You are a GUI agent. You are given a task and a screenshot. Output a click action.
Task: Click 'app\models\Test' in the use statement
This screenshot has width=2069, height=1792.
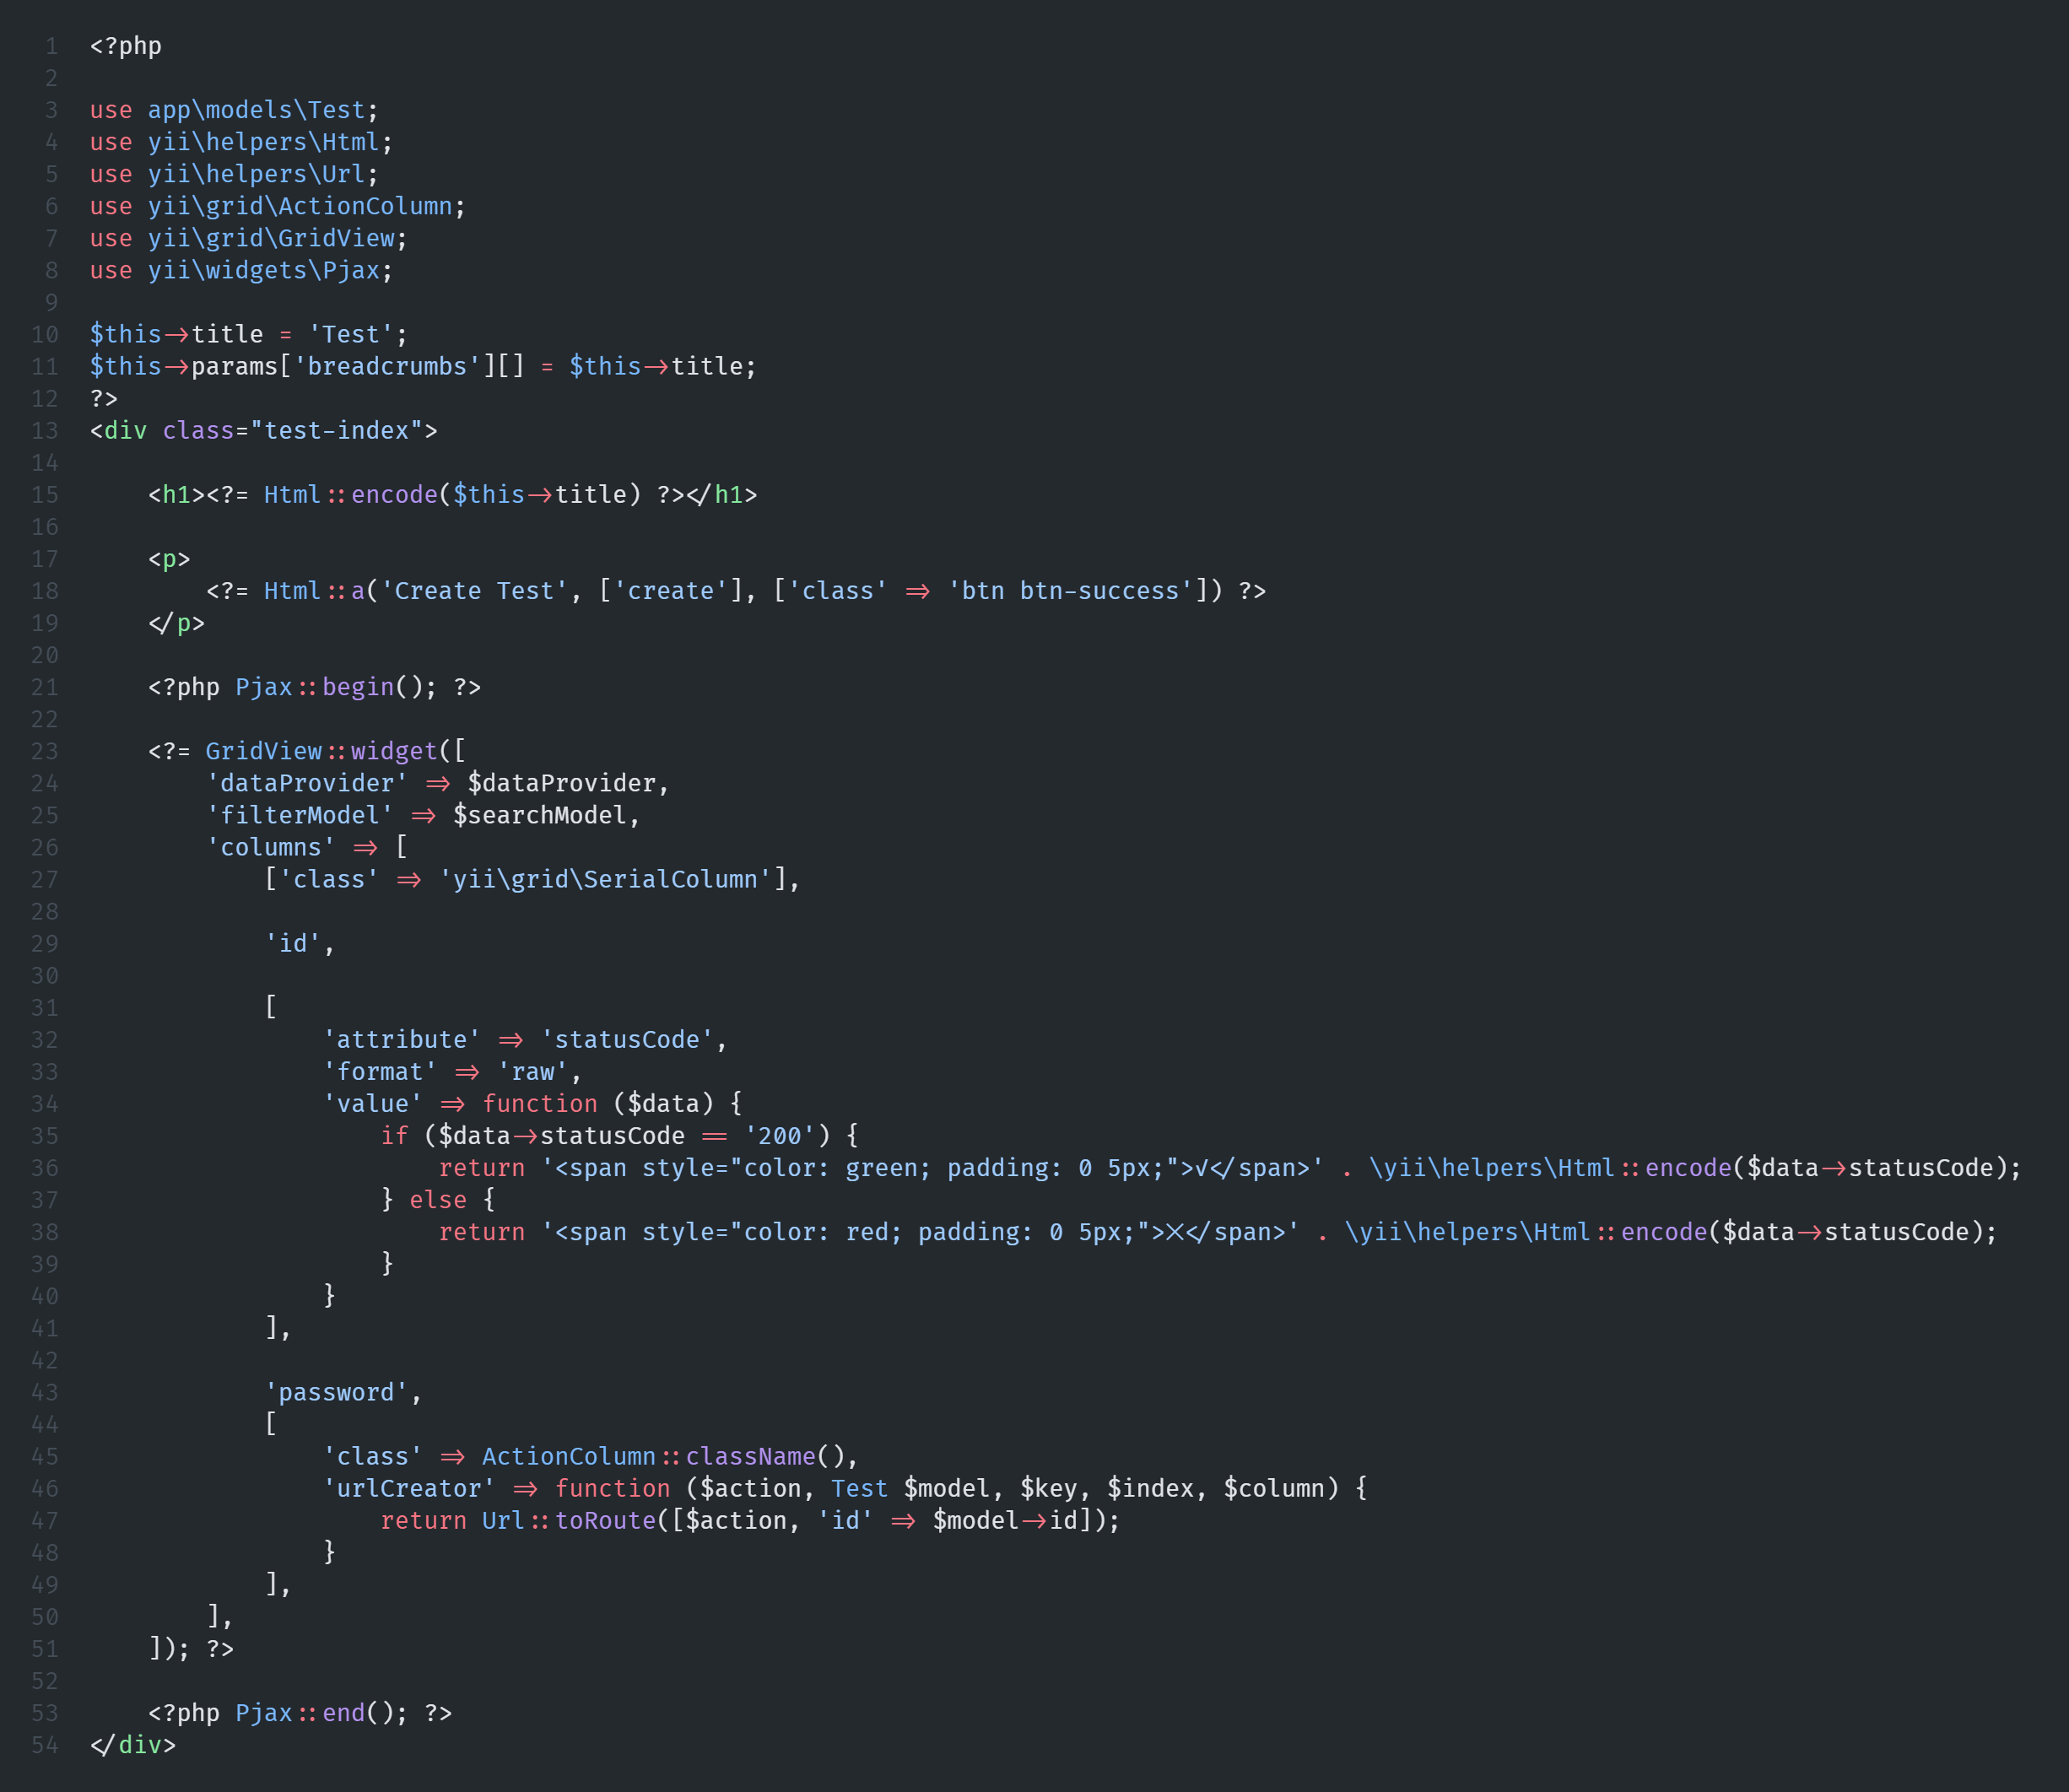coord(256,110)
